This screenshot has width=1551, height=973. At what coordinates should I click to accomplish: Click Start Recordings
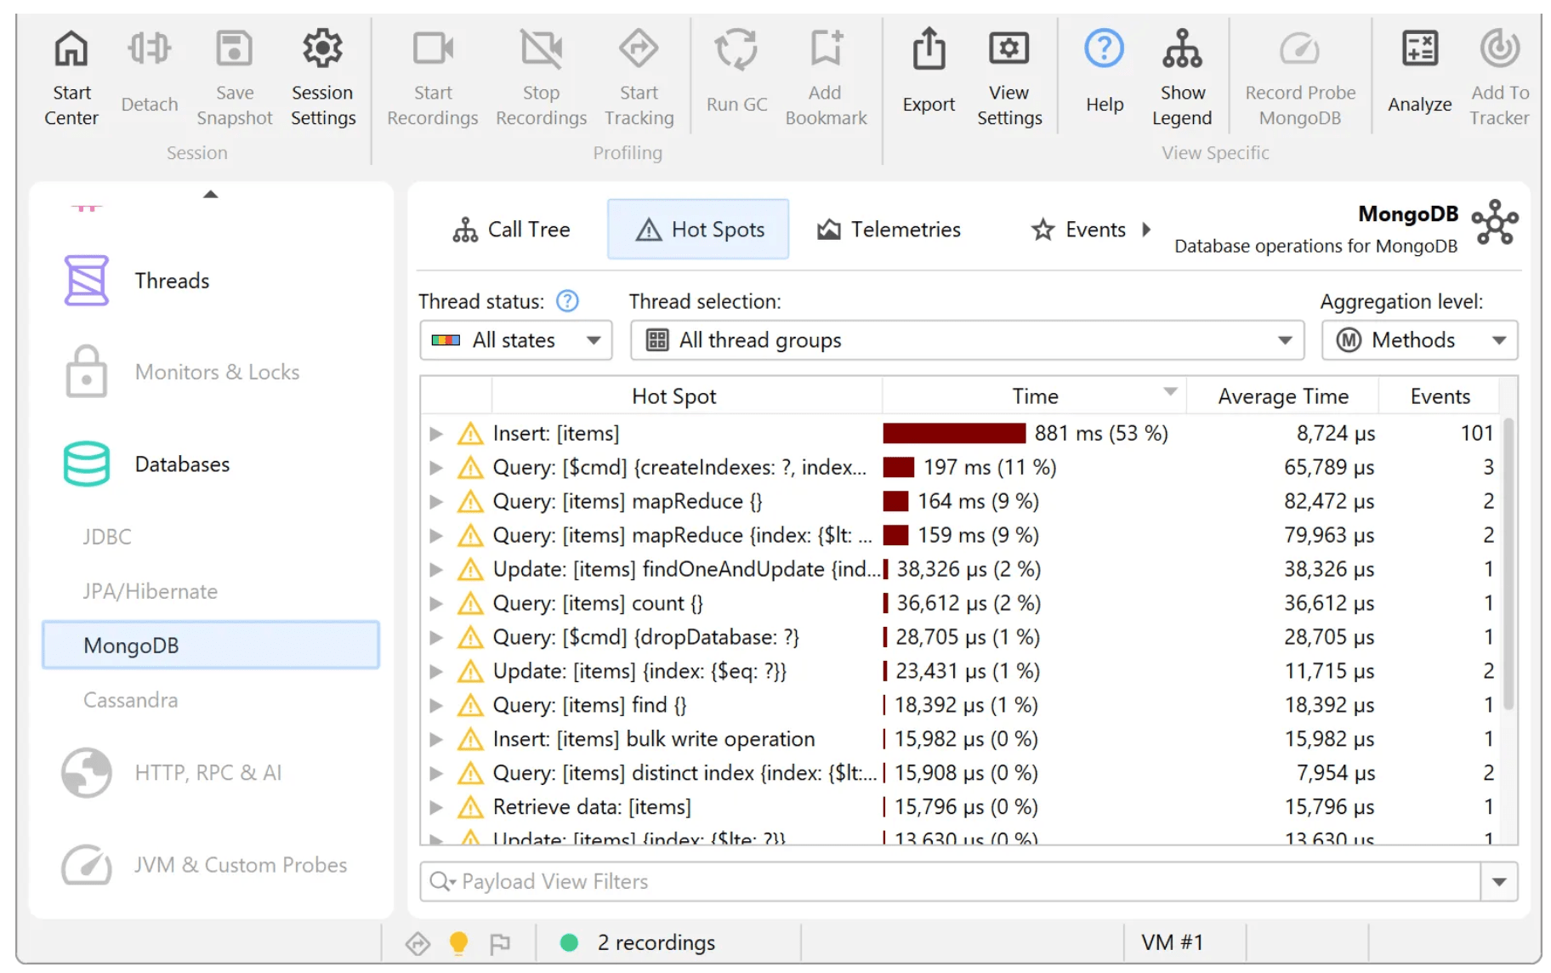pos(433,77)
